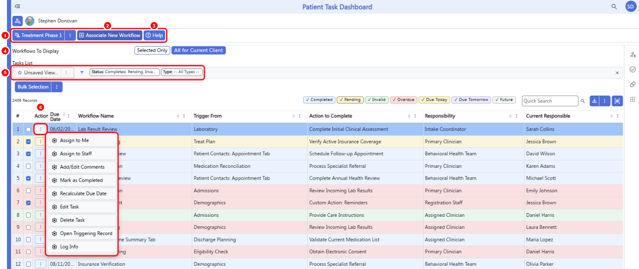Open the Type filter dropdown
The height and width of the screenshot is (269, 639).
coord(181,72)
